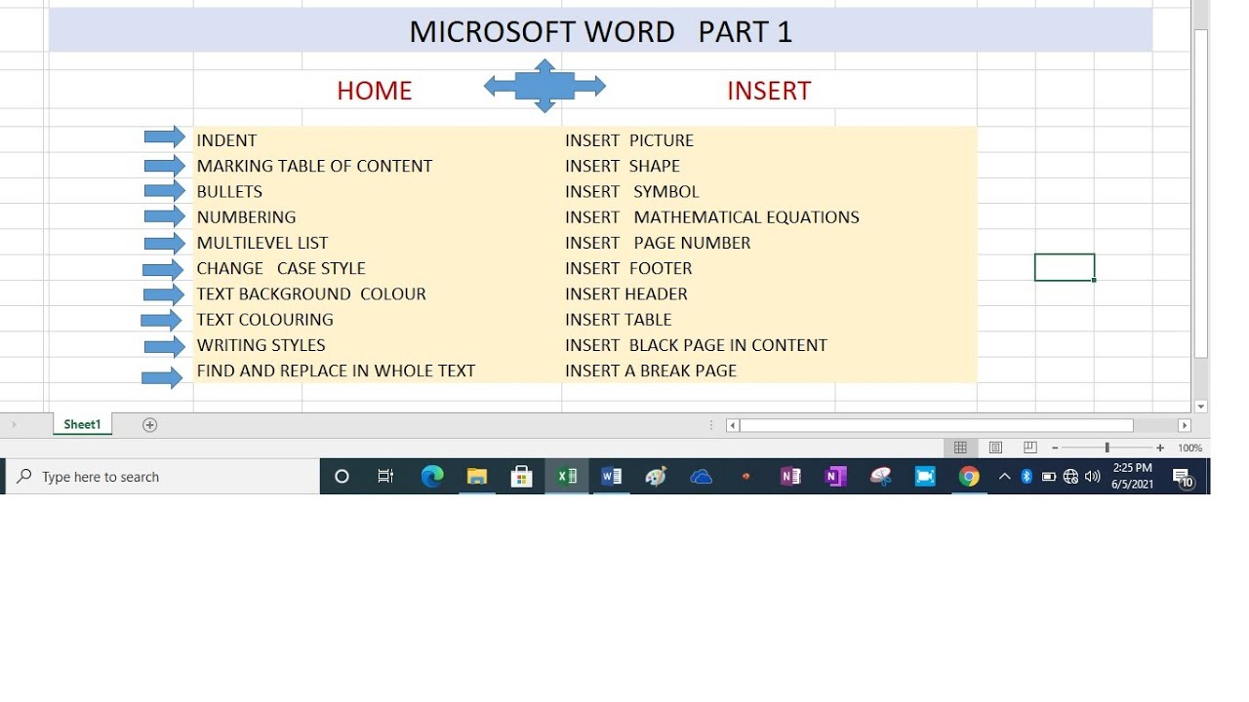The width and height of the screenshot is (1249, 702).
Task: Click vertical scrollbar down arrow
Action: 1201,407
